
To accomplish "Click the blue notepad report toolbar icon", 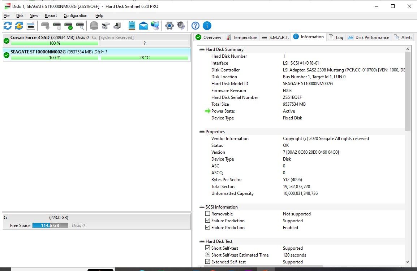I will (132, 26).
